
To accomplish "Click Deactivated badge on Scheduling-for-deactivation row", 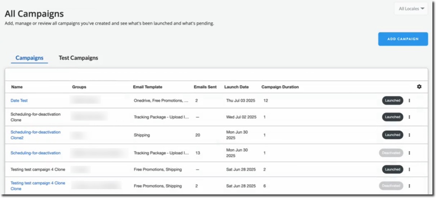I will 391,153.
